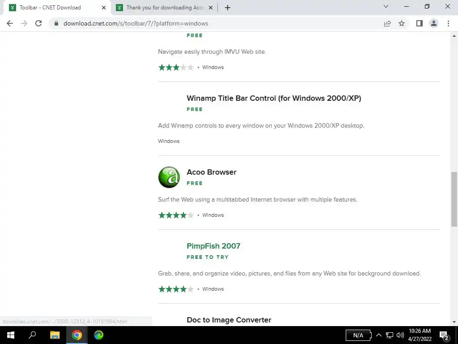Open the volume control tray icon
Screen dimensions: 458x344
pos(400,335)
